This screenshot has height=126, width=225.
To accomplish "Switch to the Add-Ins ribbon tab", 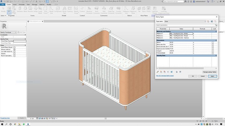I will coord(42,5).
